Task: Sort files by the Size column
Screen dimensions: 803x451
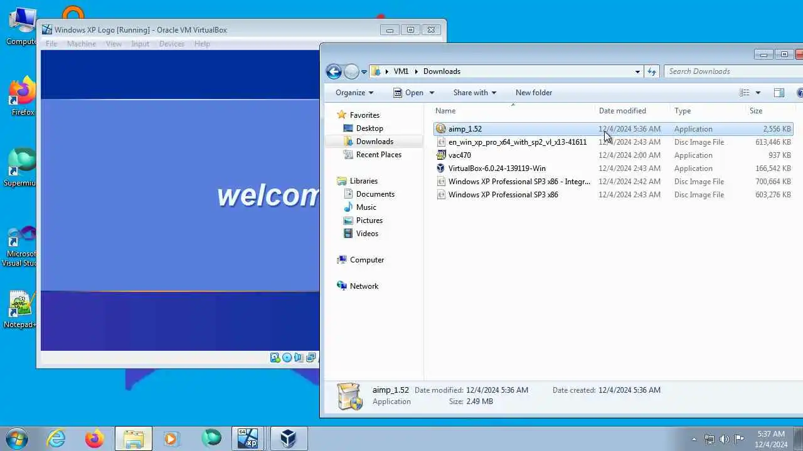Action: pos(770,111)
